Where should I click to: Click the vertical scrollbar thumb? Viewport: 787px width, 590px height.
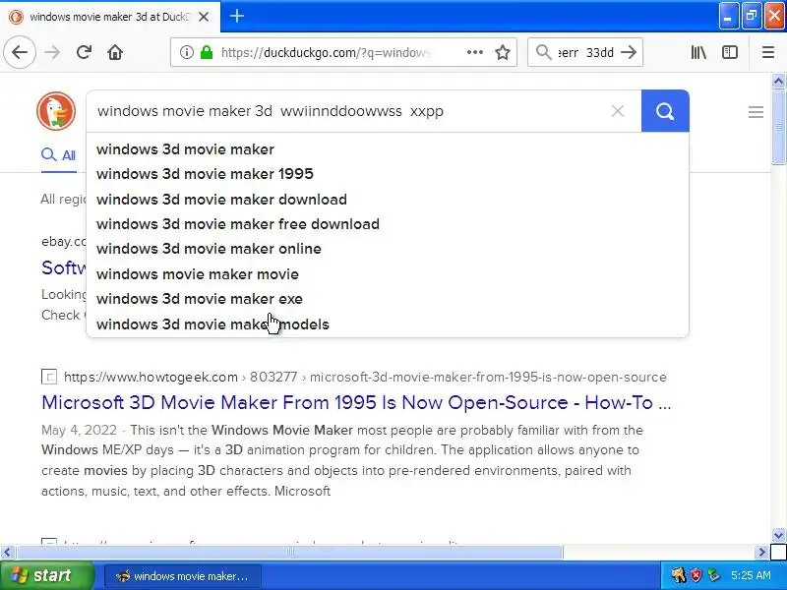[x=778, y=127]
